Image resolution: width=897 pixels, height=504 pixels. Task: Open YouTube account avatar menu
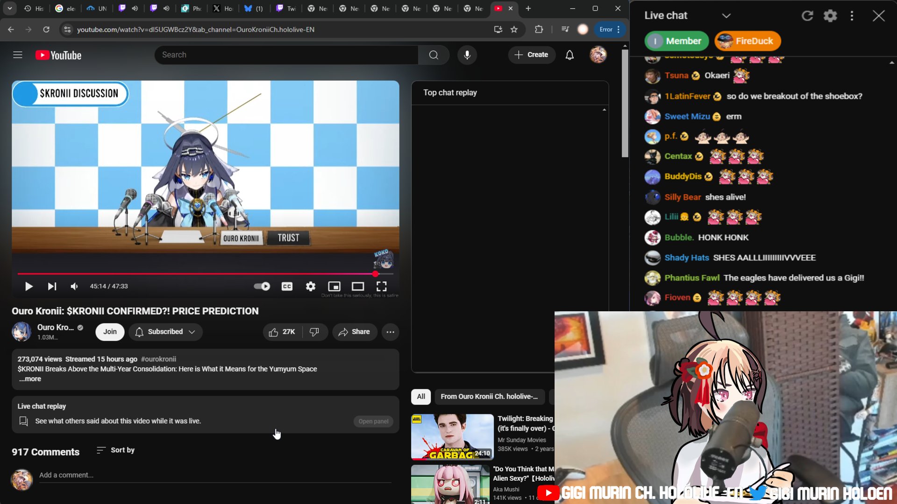[598, 55]
